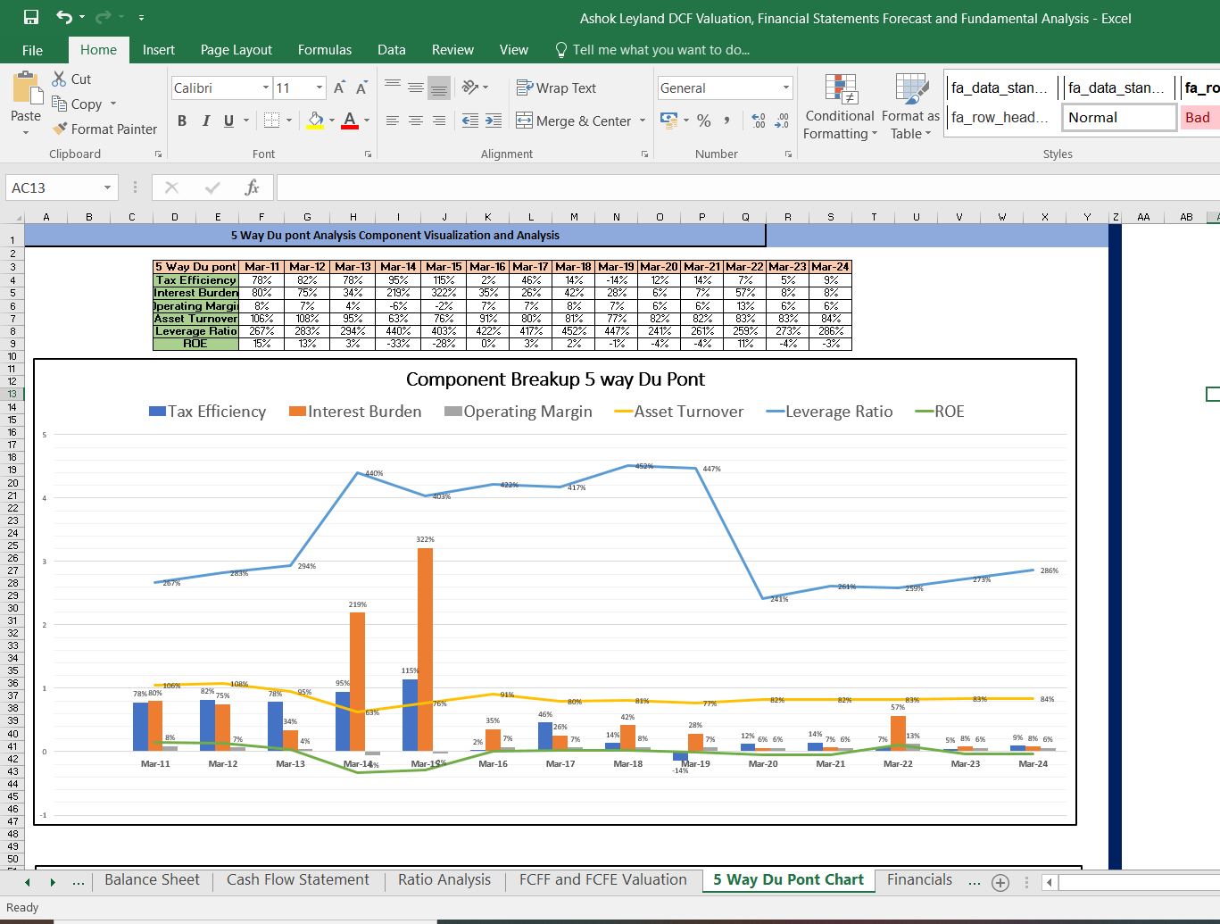
Task: Increase decimal places
Action: pyautogui.click(x=759, y=121)
